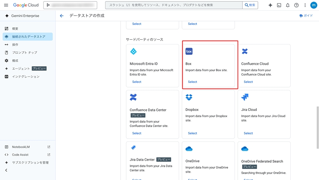
Task: Open the user account avatar
Action: (314, 5)
